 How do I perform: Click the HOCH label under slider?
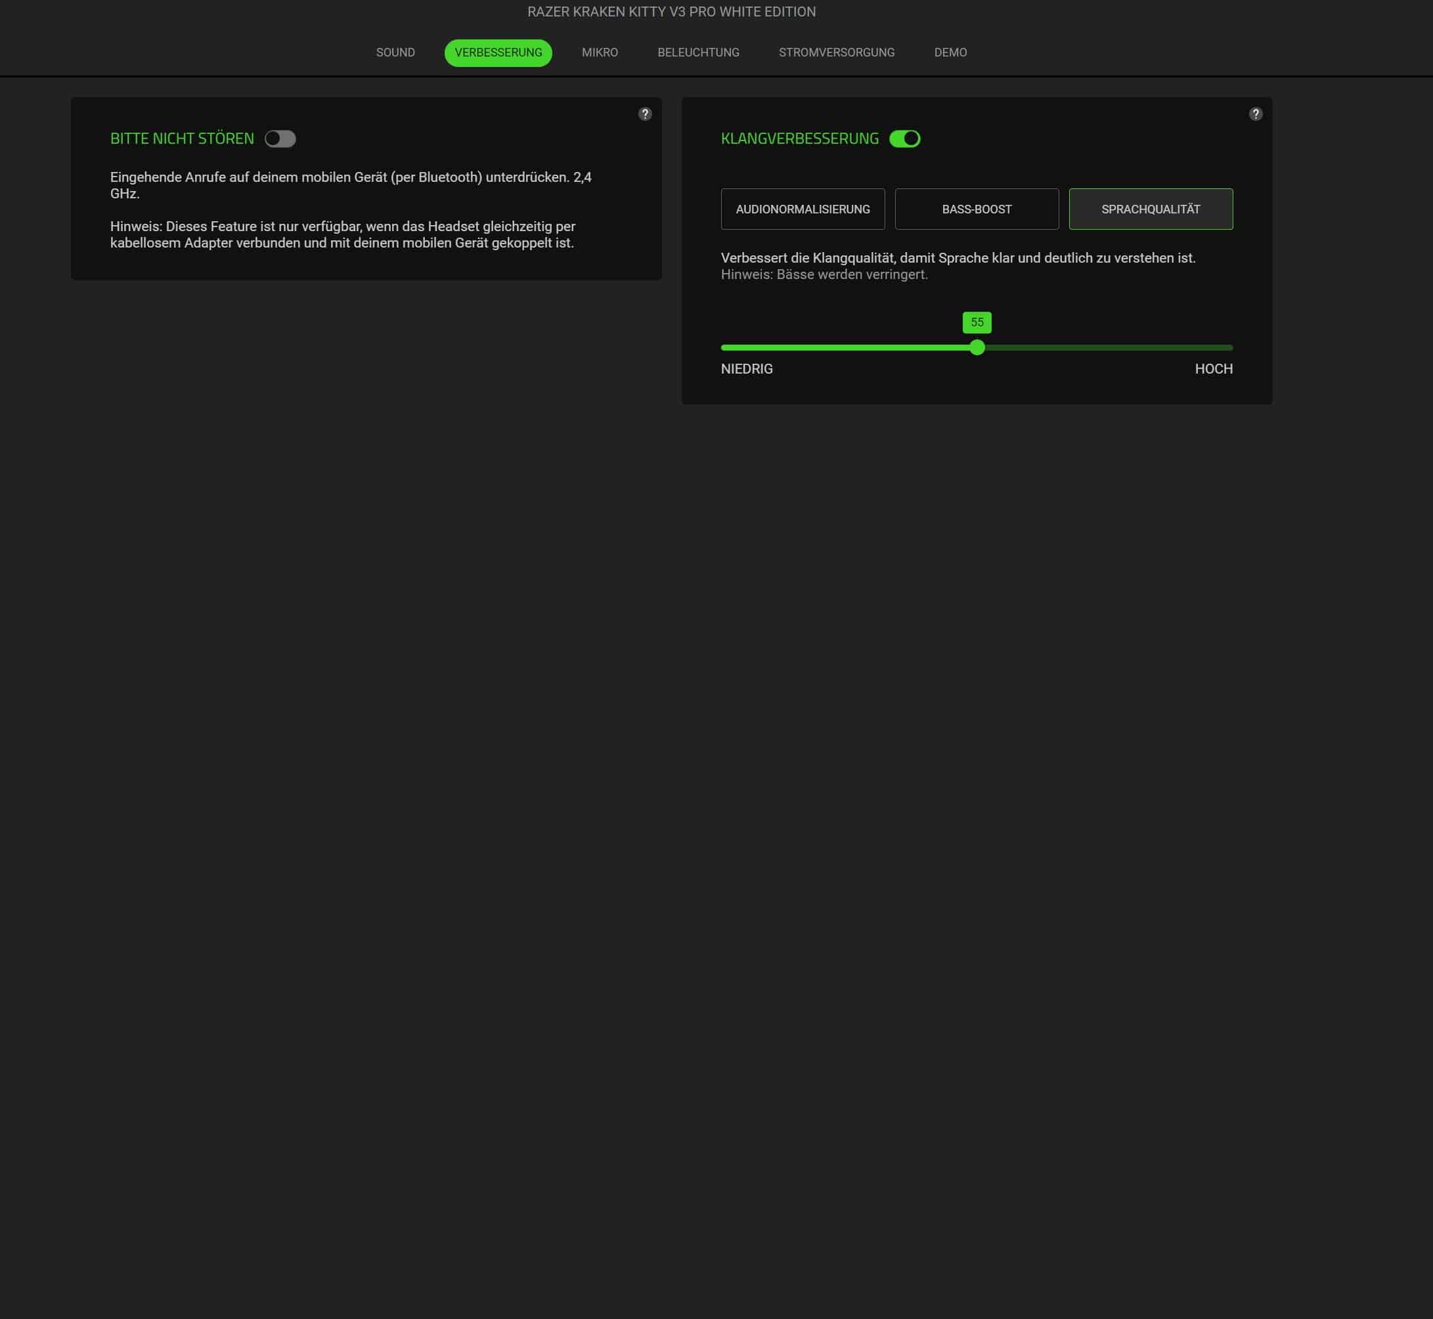point(1213,369)
